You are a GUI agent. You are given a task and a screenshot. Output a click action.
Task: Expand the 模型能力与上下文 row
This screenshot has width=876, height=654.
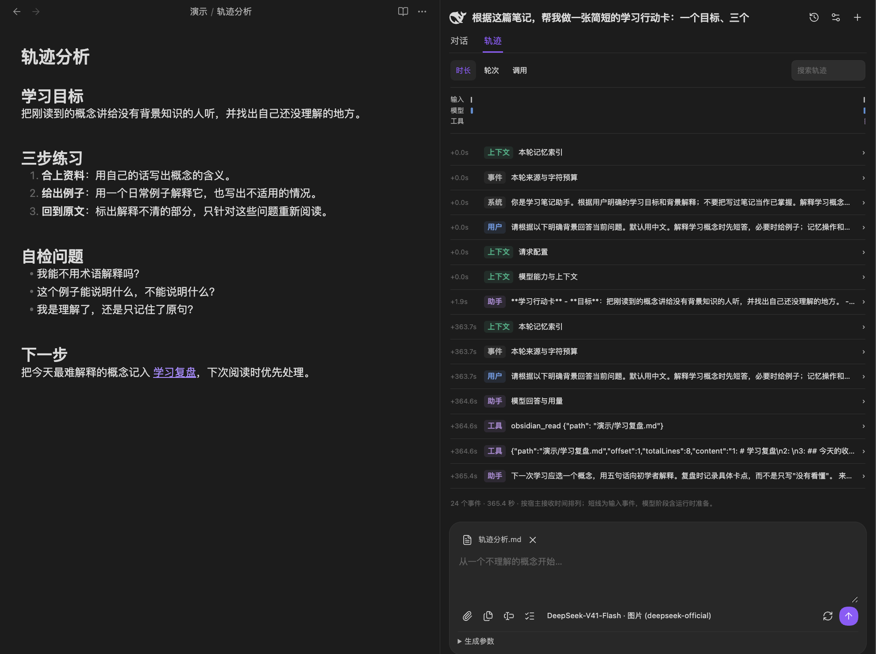(x=657, y=277)
